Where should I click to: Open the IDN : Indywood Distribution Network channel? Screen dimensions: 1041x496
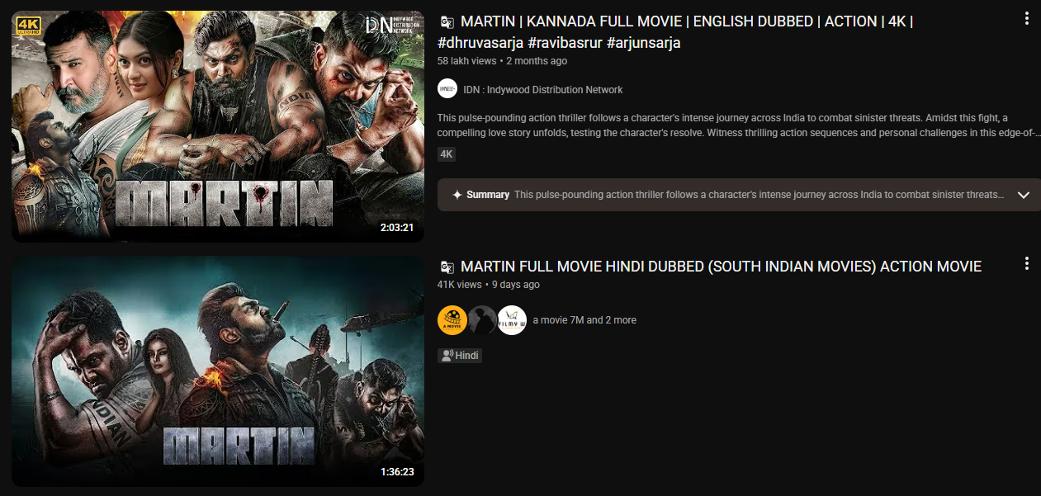(x=543, y=89)
